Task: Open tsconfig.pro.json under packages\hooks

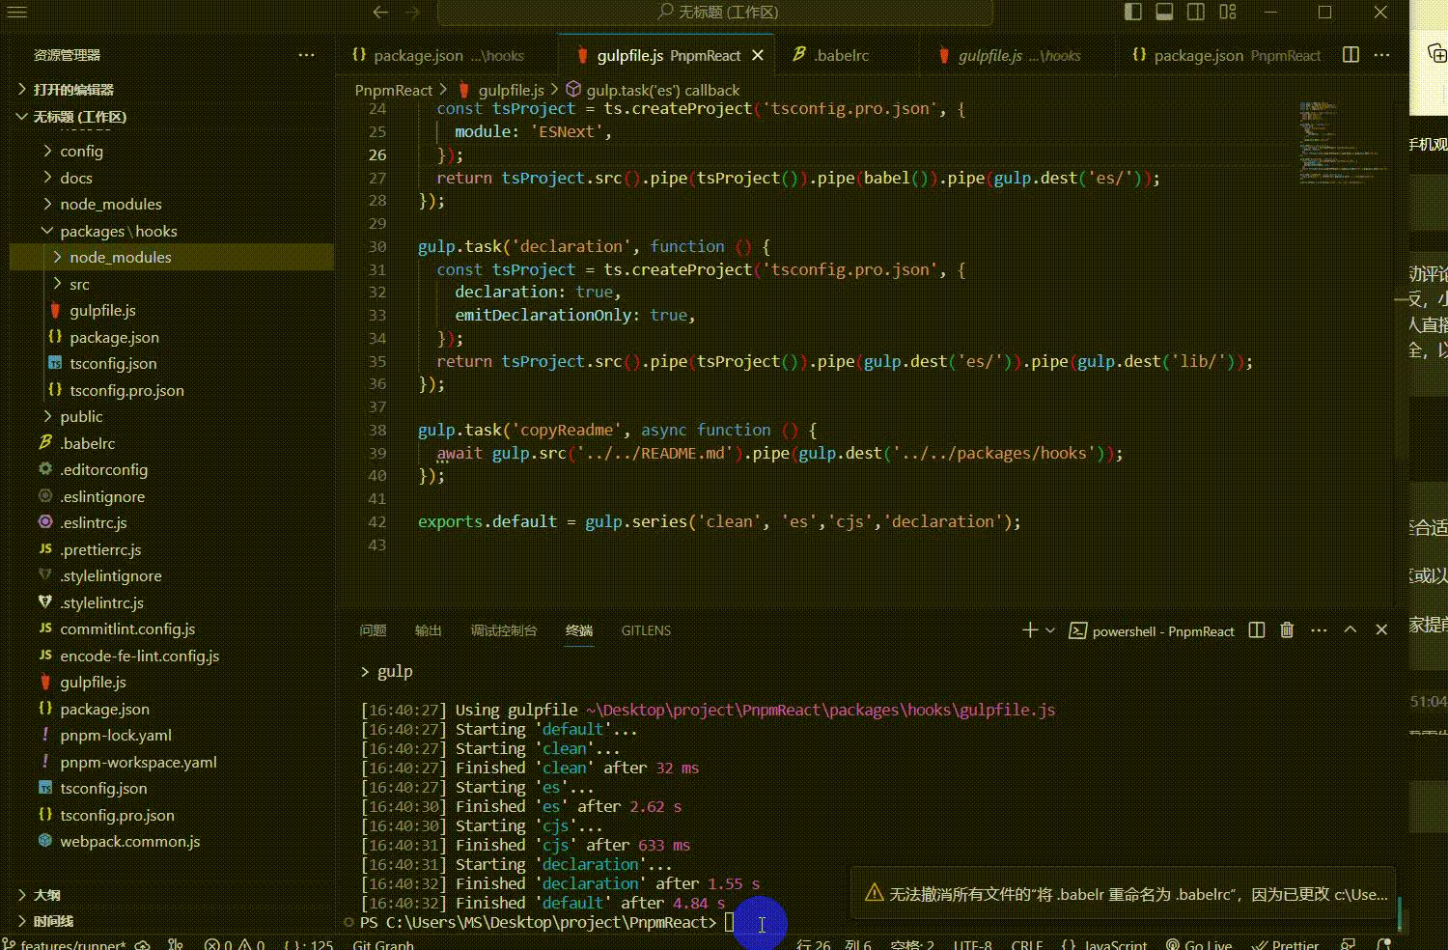Action: [x=126, y=390]
